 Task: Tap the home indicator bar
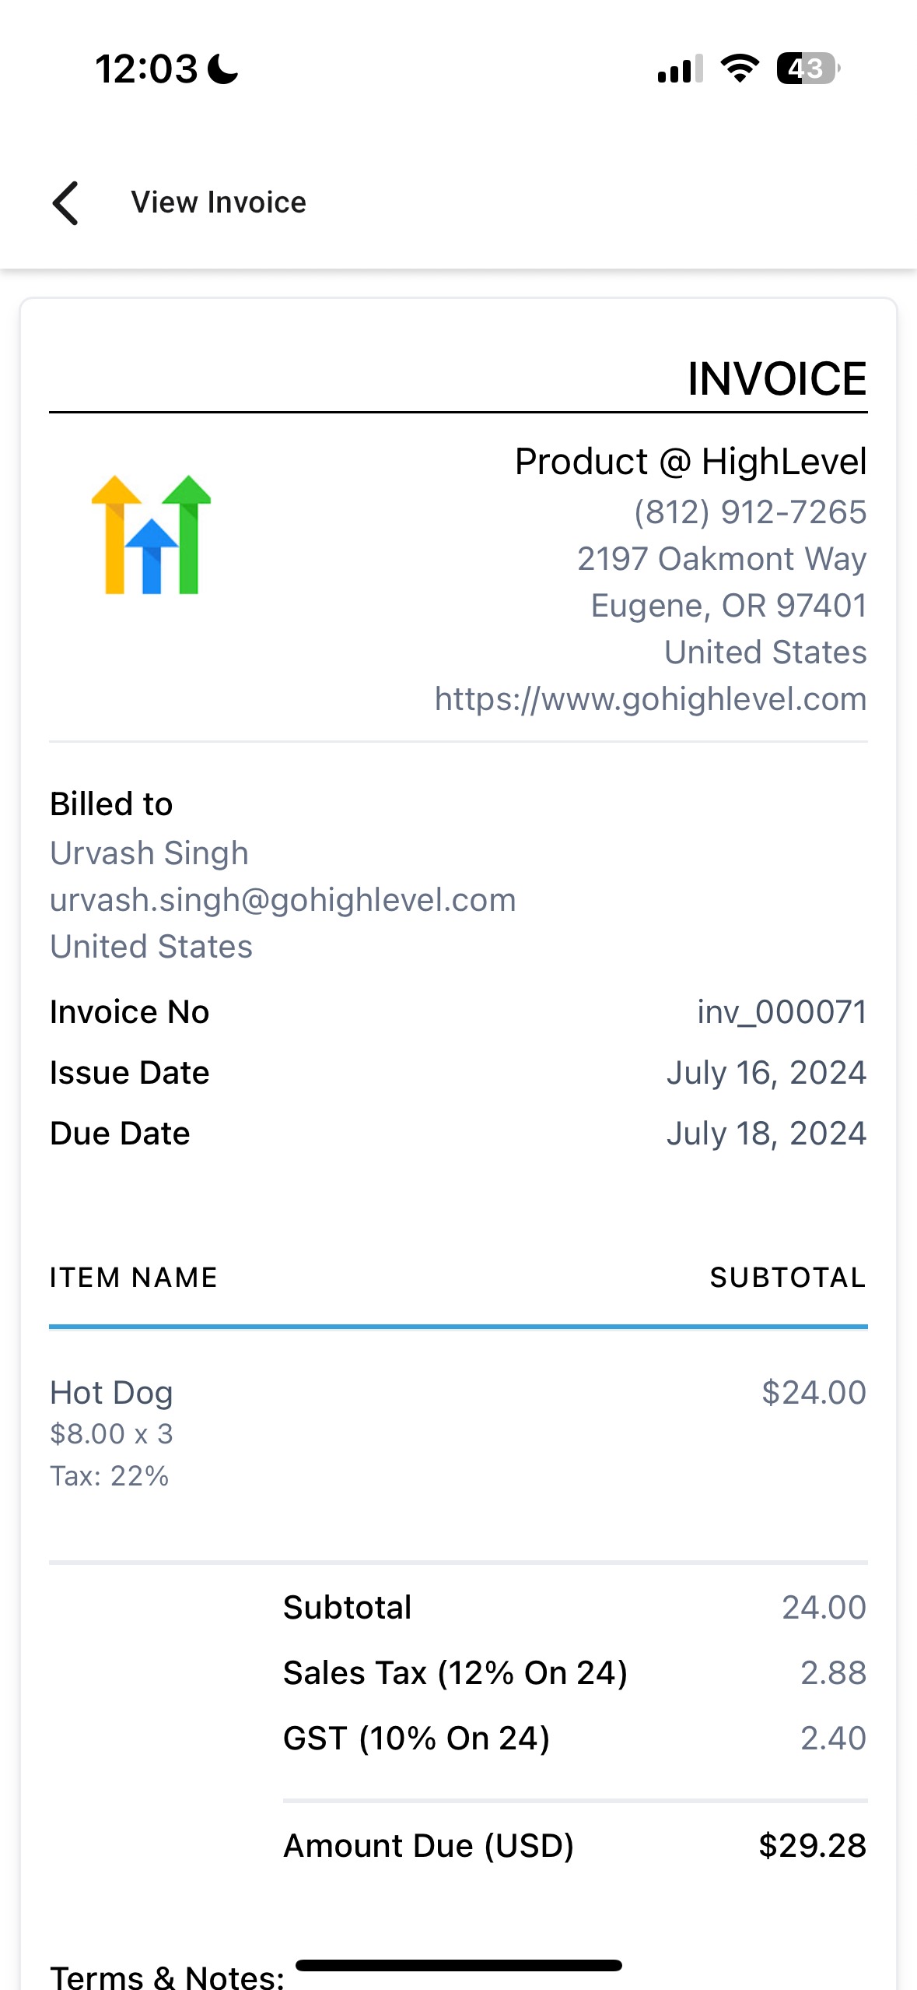[x=459, y=1965]
